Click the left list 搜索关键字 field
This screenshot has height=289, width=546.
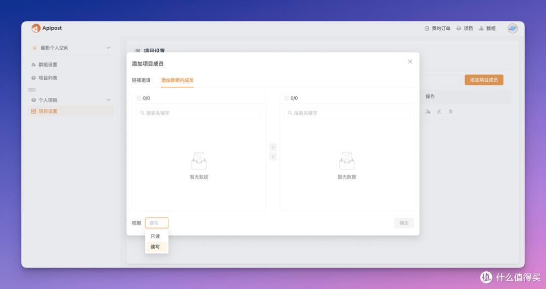point(199,113)
